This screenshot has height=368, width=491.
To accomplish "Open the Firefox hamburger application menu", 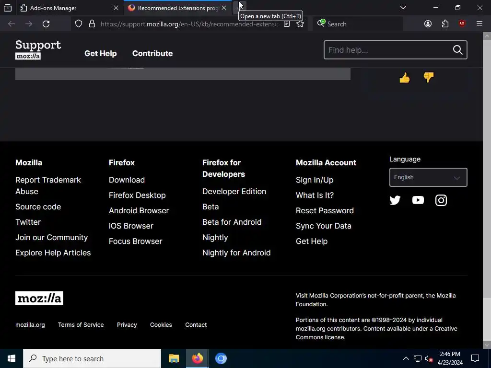I will click(x=479, y=24).
